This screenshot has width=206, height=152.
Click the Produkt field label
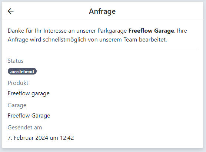(x=18, y=83)
